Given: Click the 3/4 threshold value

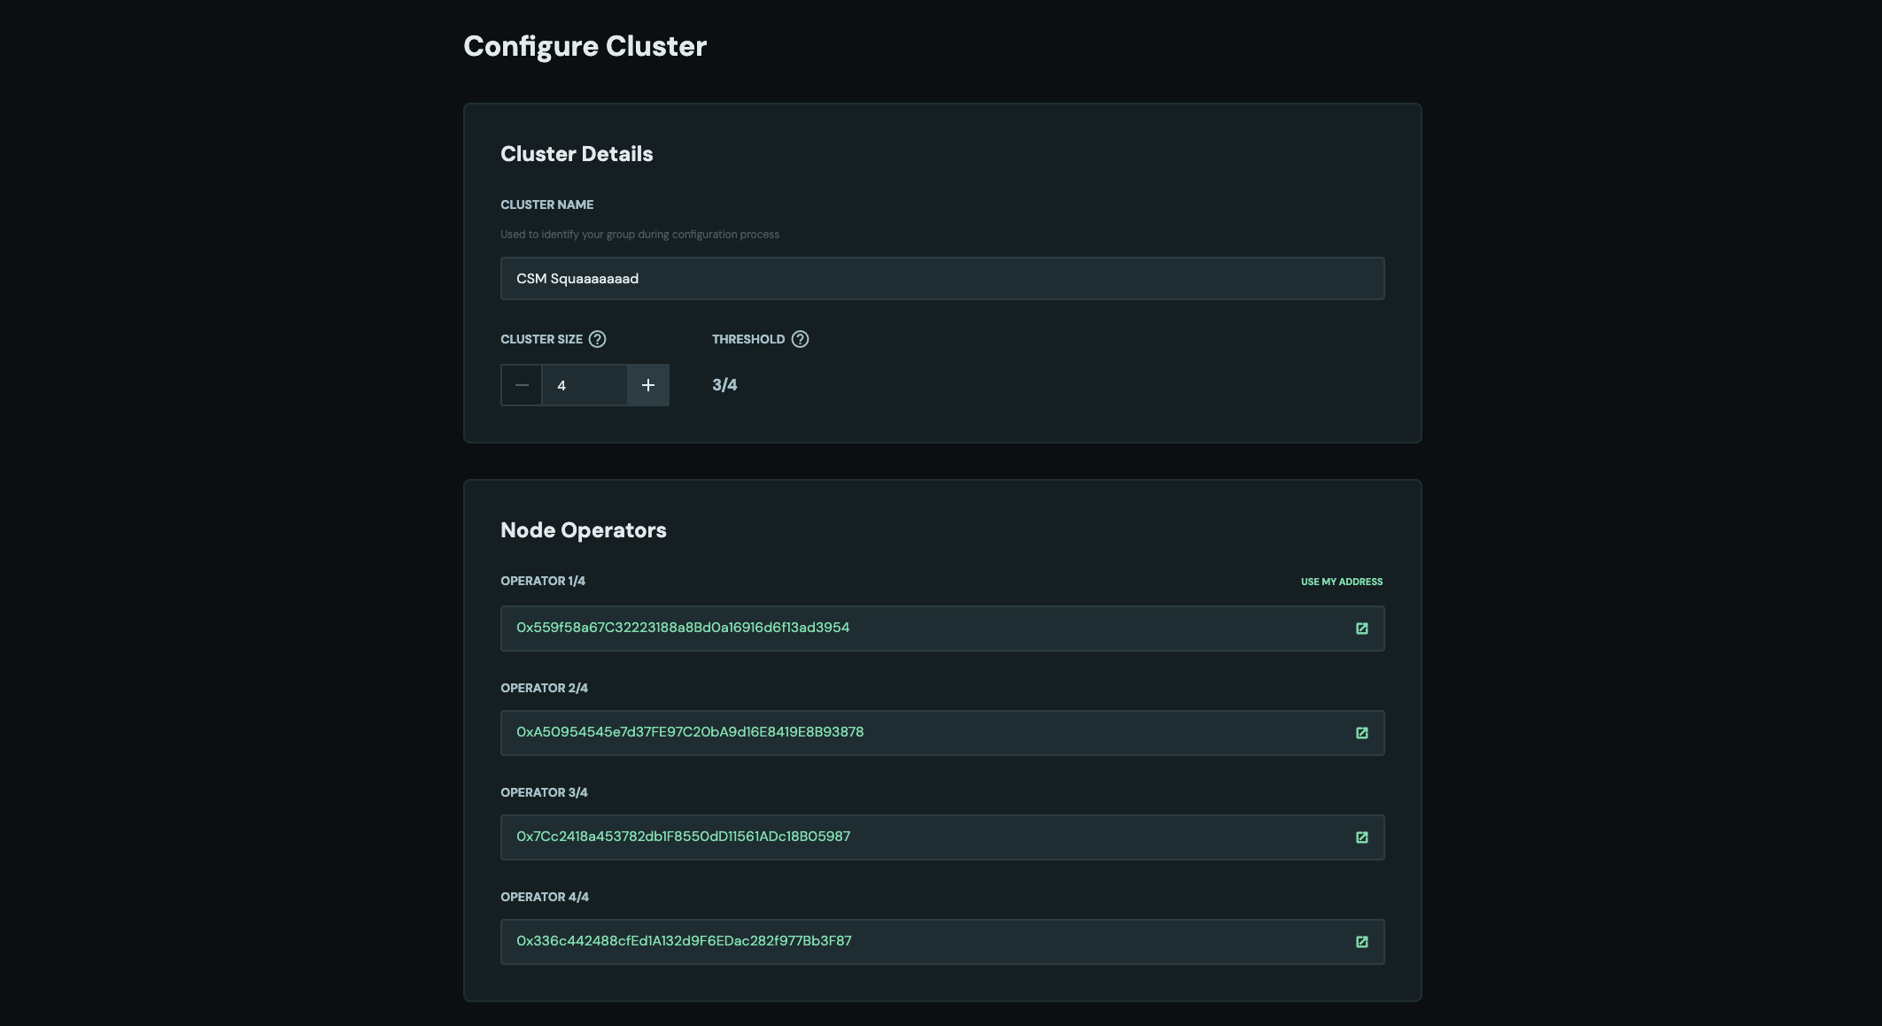Looking at the screenshot, I should click(x=723, y=385).
